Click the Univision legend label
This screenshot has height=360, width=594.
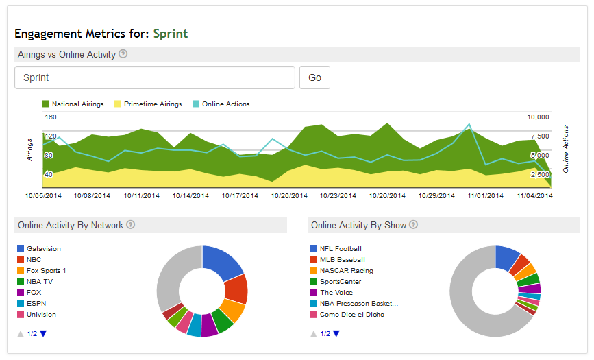41,315
